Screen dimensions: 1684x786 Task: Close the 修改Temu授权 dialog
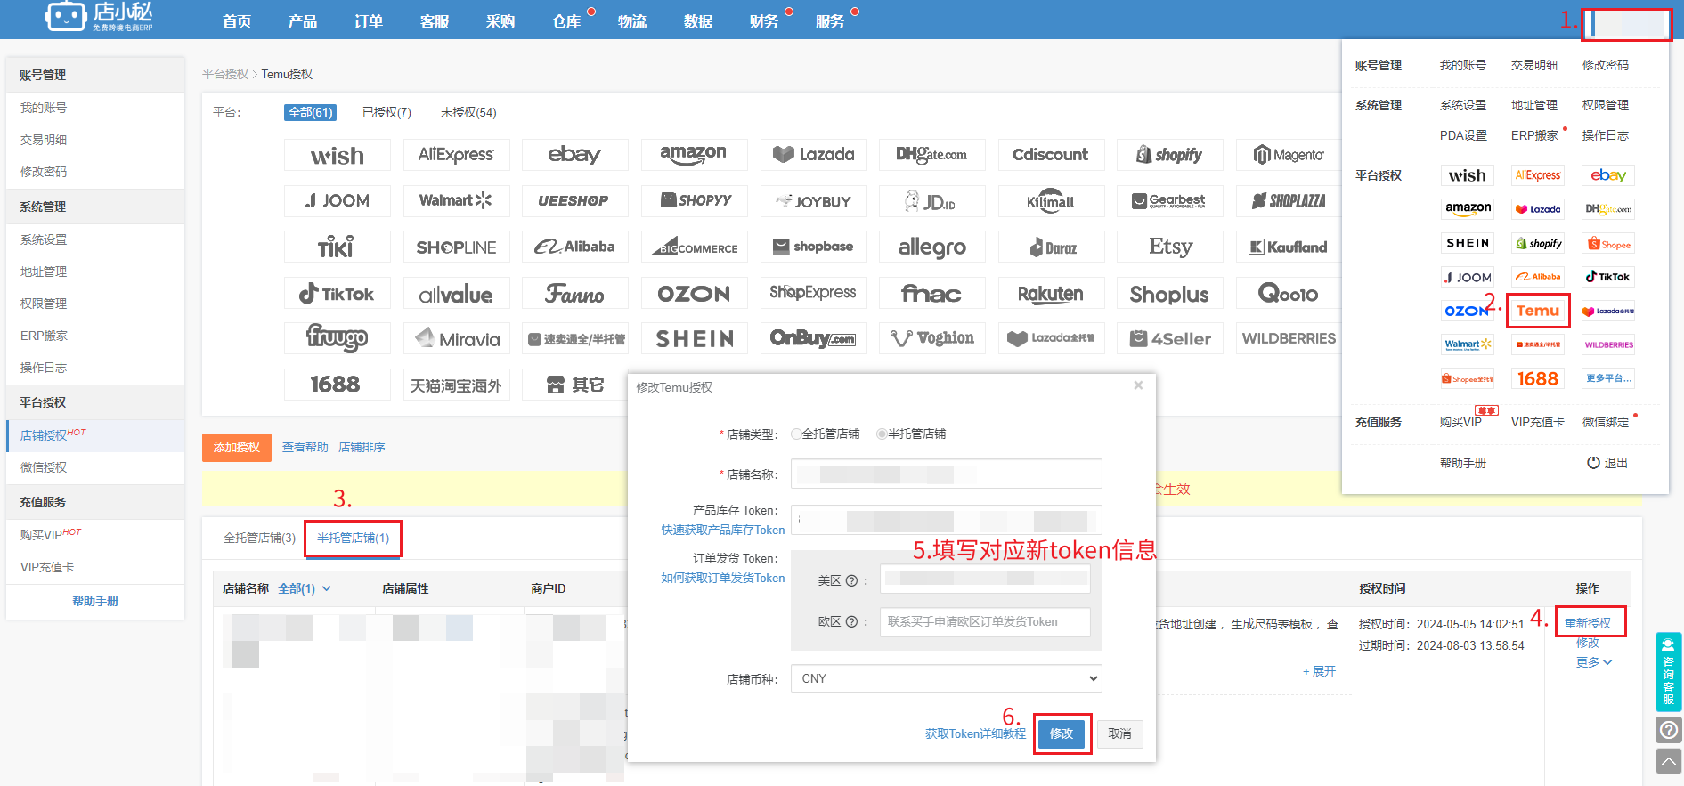click(x=1138, y=385)
